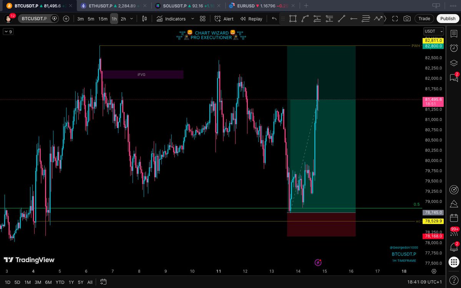
Task: Open the Notifications bell icon
Action: tap(454, 248)
